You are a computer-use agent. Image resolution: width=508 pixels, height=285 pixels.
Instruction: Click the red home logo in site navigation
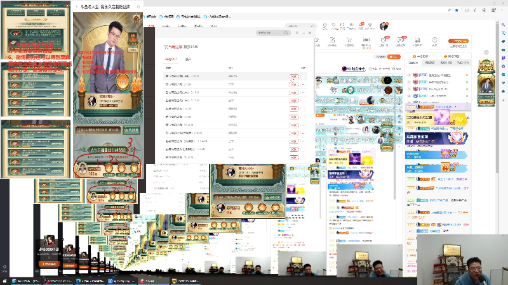pos(151,26)
